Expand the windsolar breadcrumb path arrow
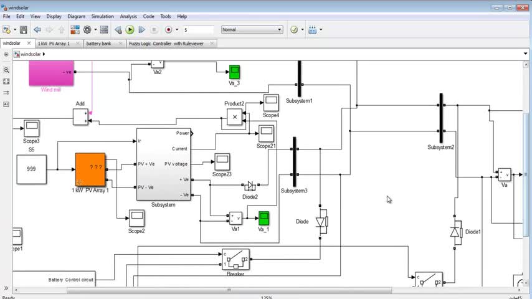The height and width of the screenshot is (299, 532). pos(44,54)
